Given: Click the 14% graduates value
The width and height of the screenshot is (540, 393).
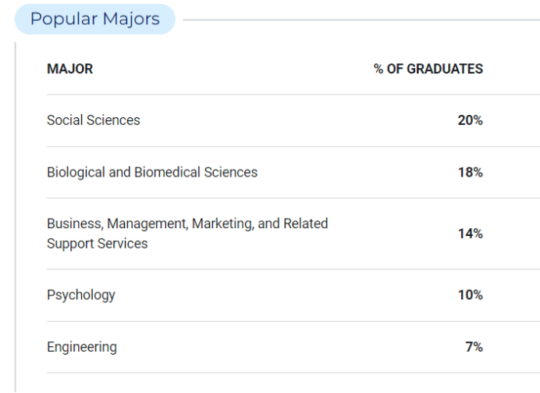Looking at the screenshot, I should click(x=470, y=234).
